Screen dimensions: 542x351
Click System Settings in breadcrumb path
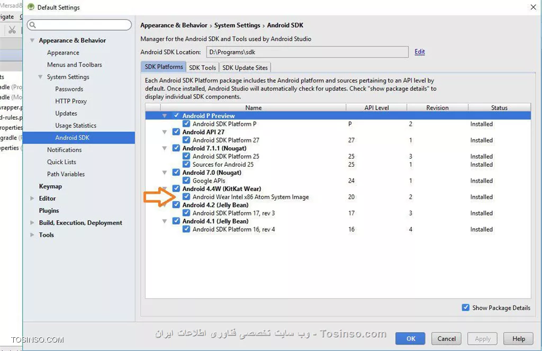pos(237,25)
